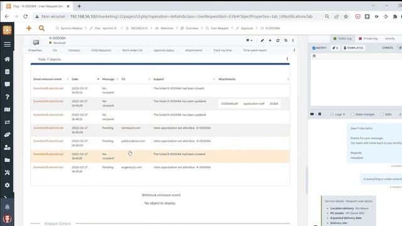Click the TEMPLATES button

click(x=353, y=48)
